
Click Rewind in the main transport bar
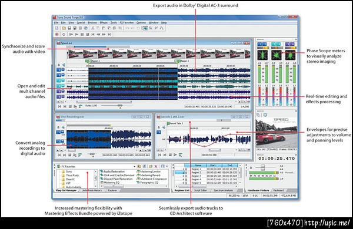pyautogui.click(x=98, y=35)
